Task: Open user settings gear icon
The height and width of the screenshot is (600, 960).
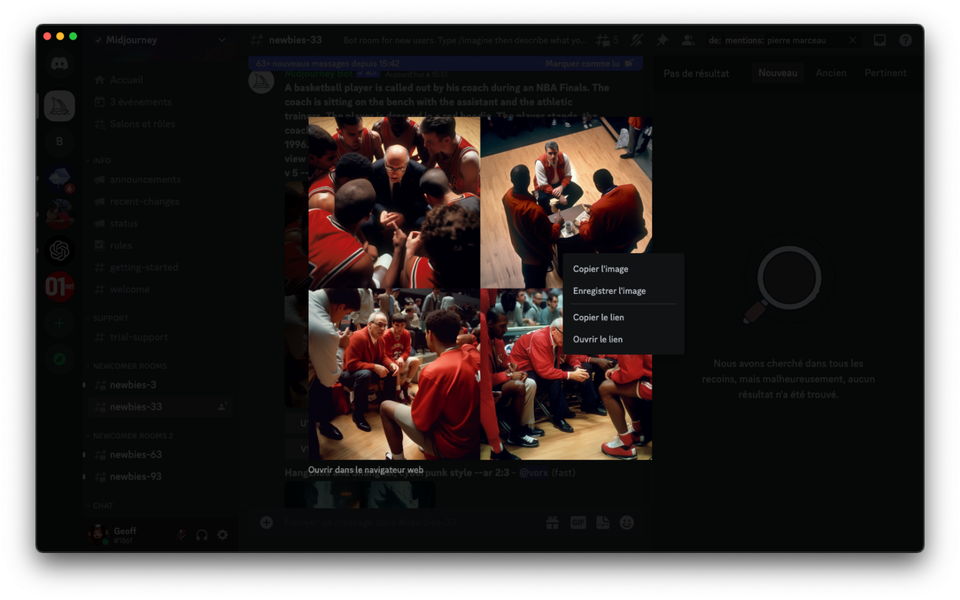Action: point(222,535)
